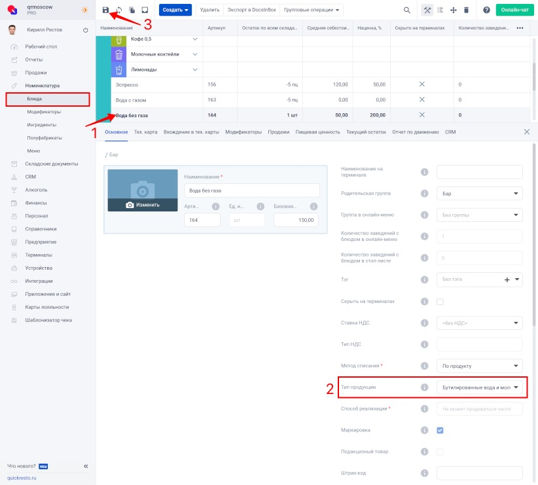Screen dimensions: 538x485
Task: Click the tools wrench icon
Action: click(x=427, y=10)
